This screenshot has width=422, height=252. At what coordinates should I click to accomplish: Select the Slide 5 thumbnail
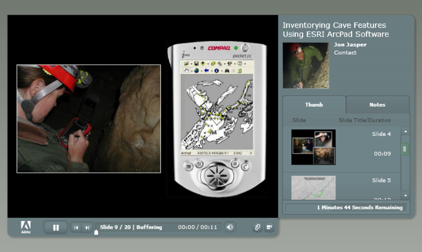pyautogui.click(x=313, y=188)
